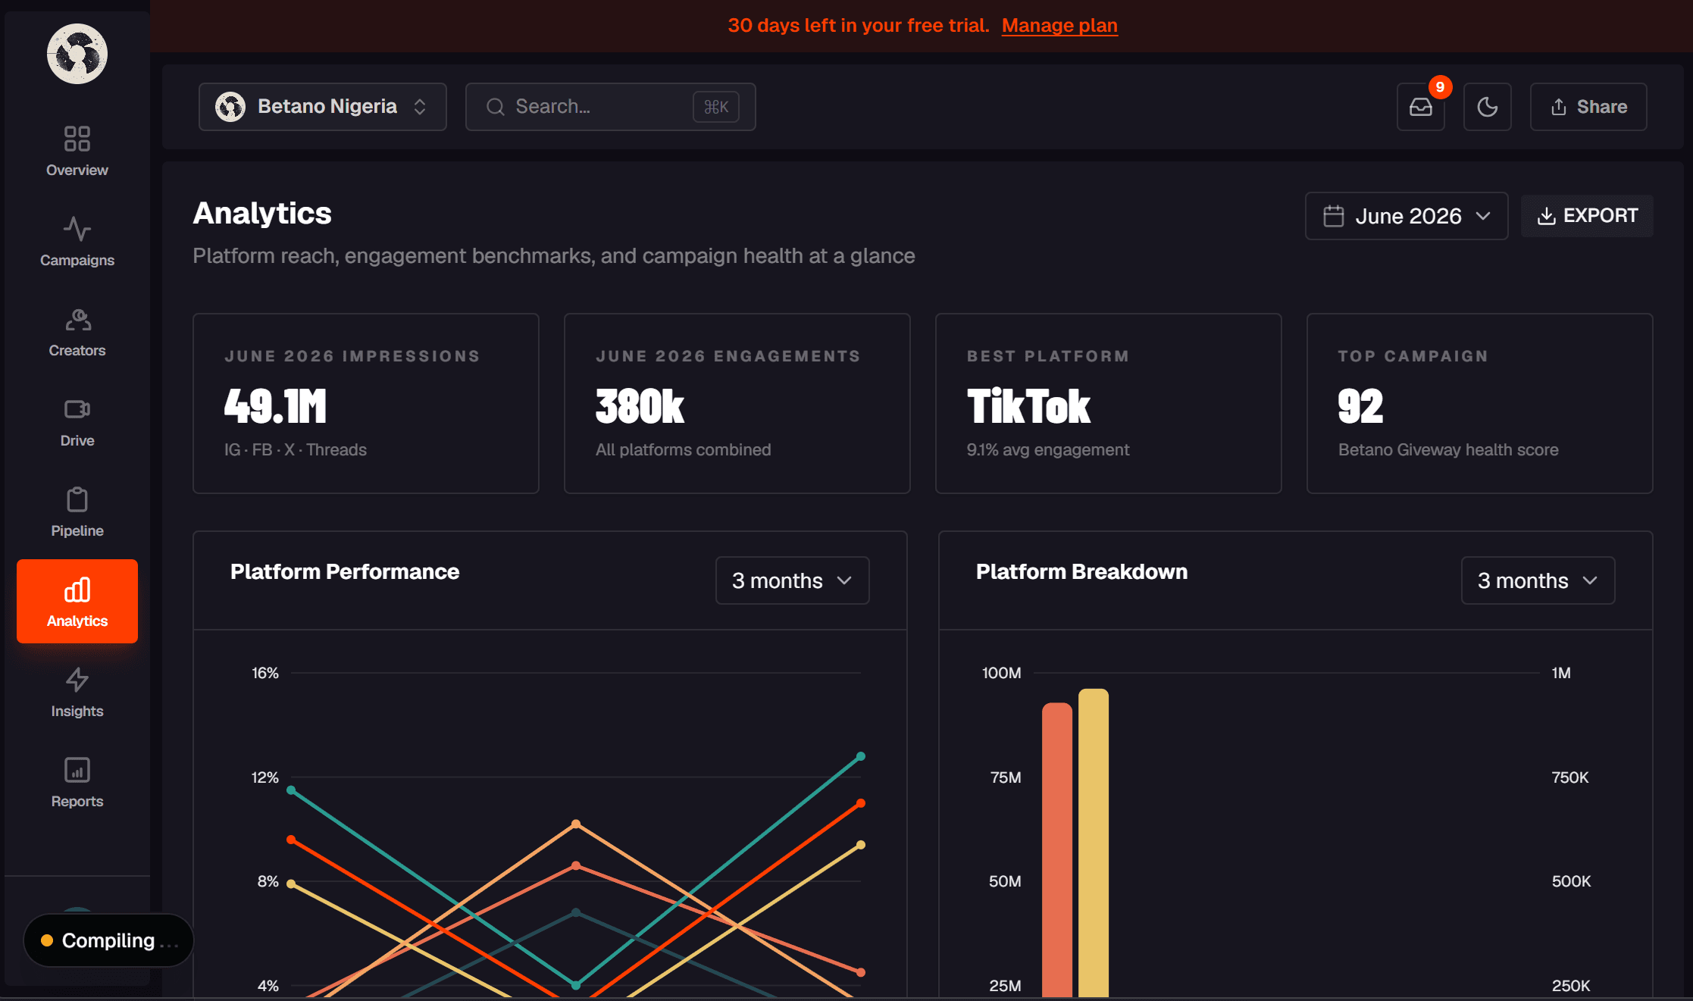This screenshot has width=1693, height=1001.
Task: Click the globe logo in the sidebar
Action: tap(77, 54)
